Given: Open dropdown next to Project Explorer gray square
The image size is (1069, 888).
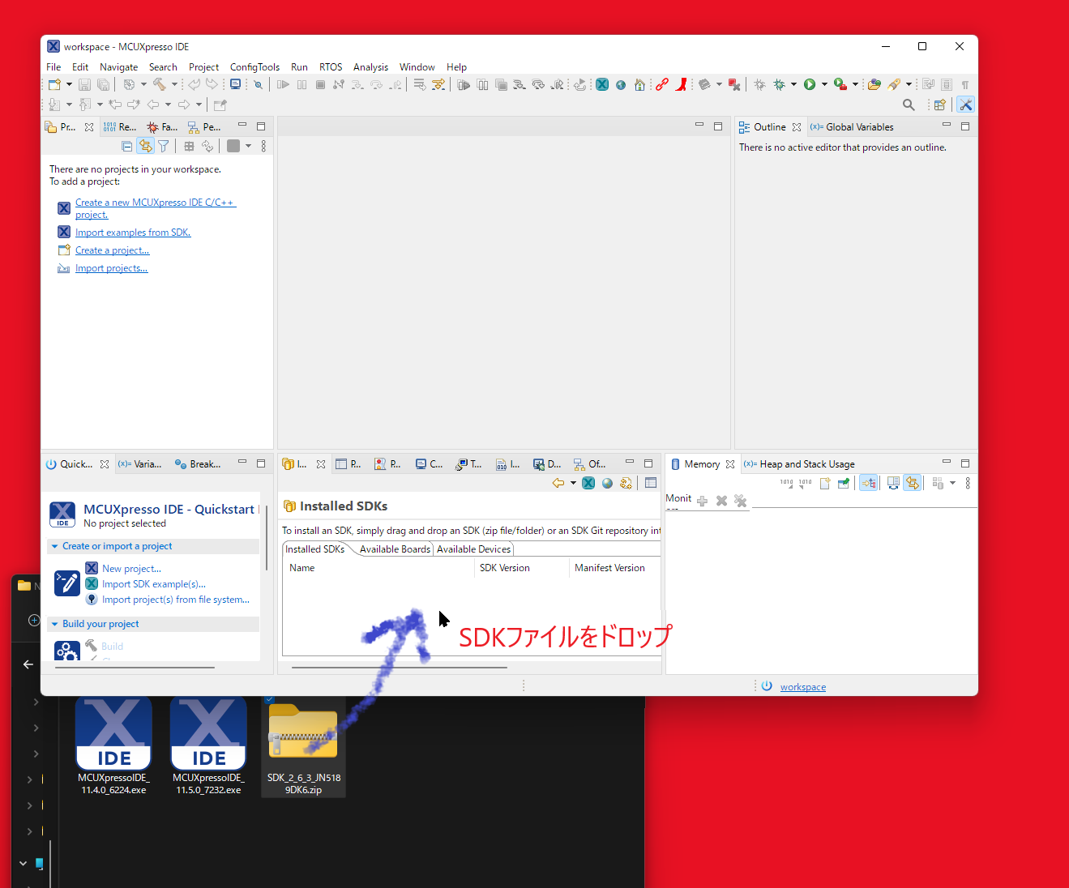Looking at the screenshot, I should click(x=248, y=147).
